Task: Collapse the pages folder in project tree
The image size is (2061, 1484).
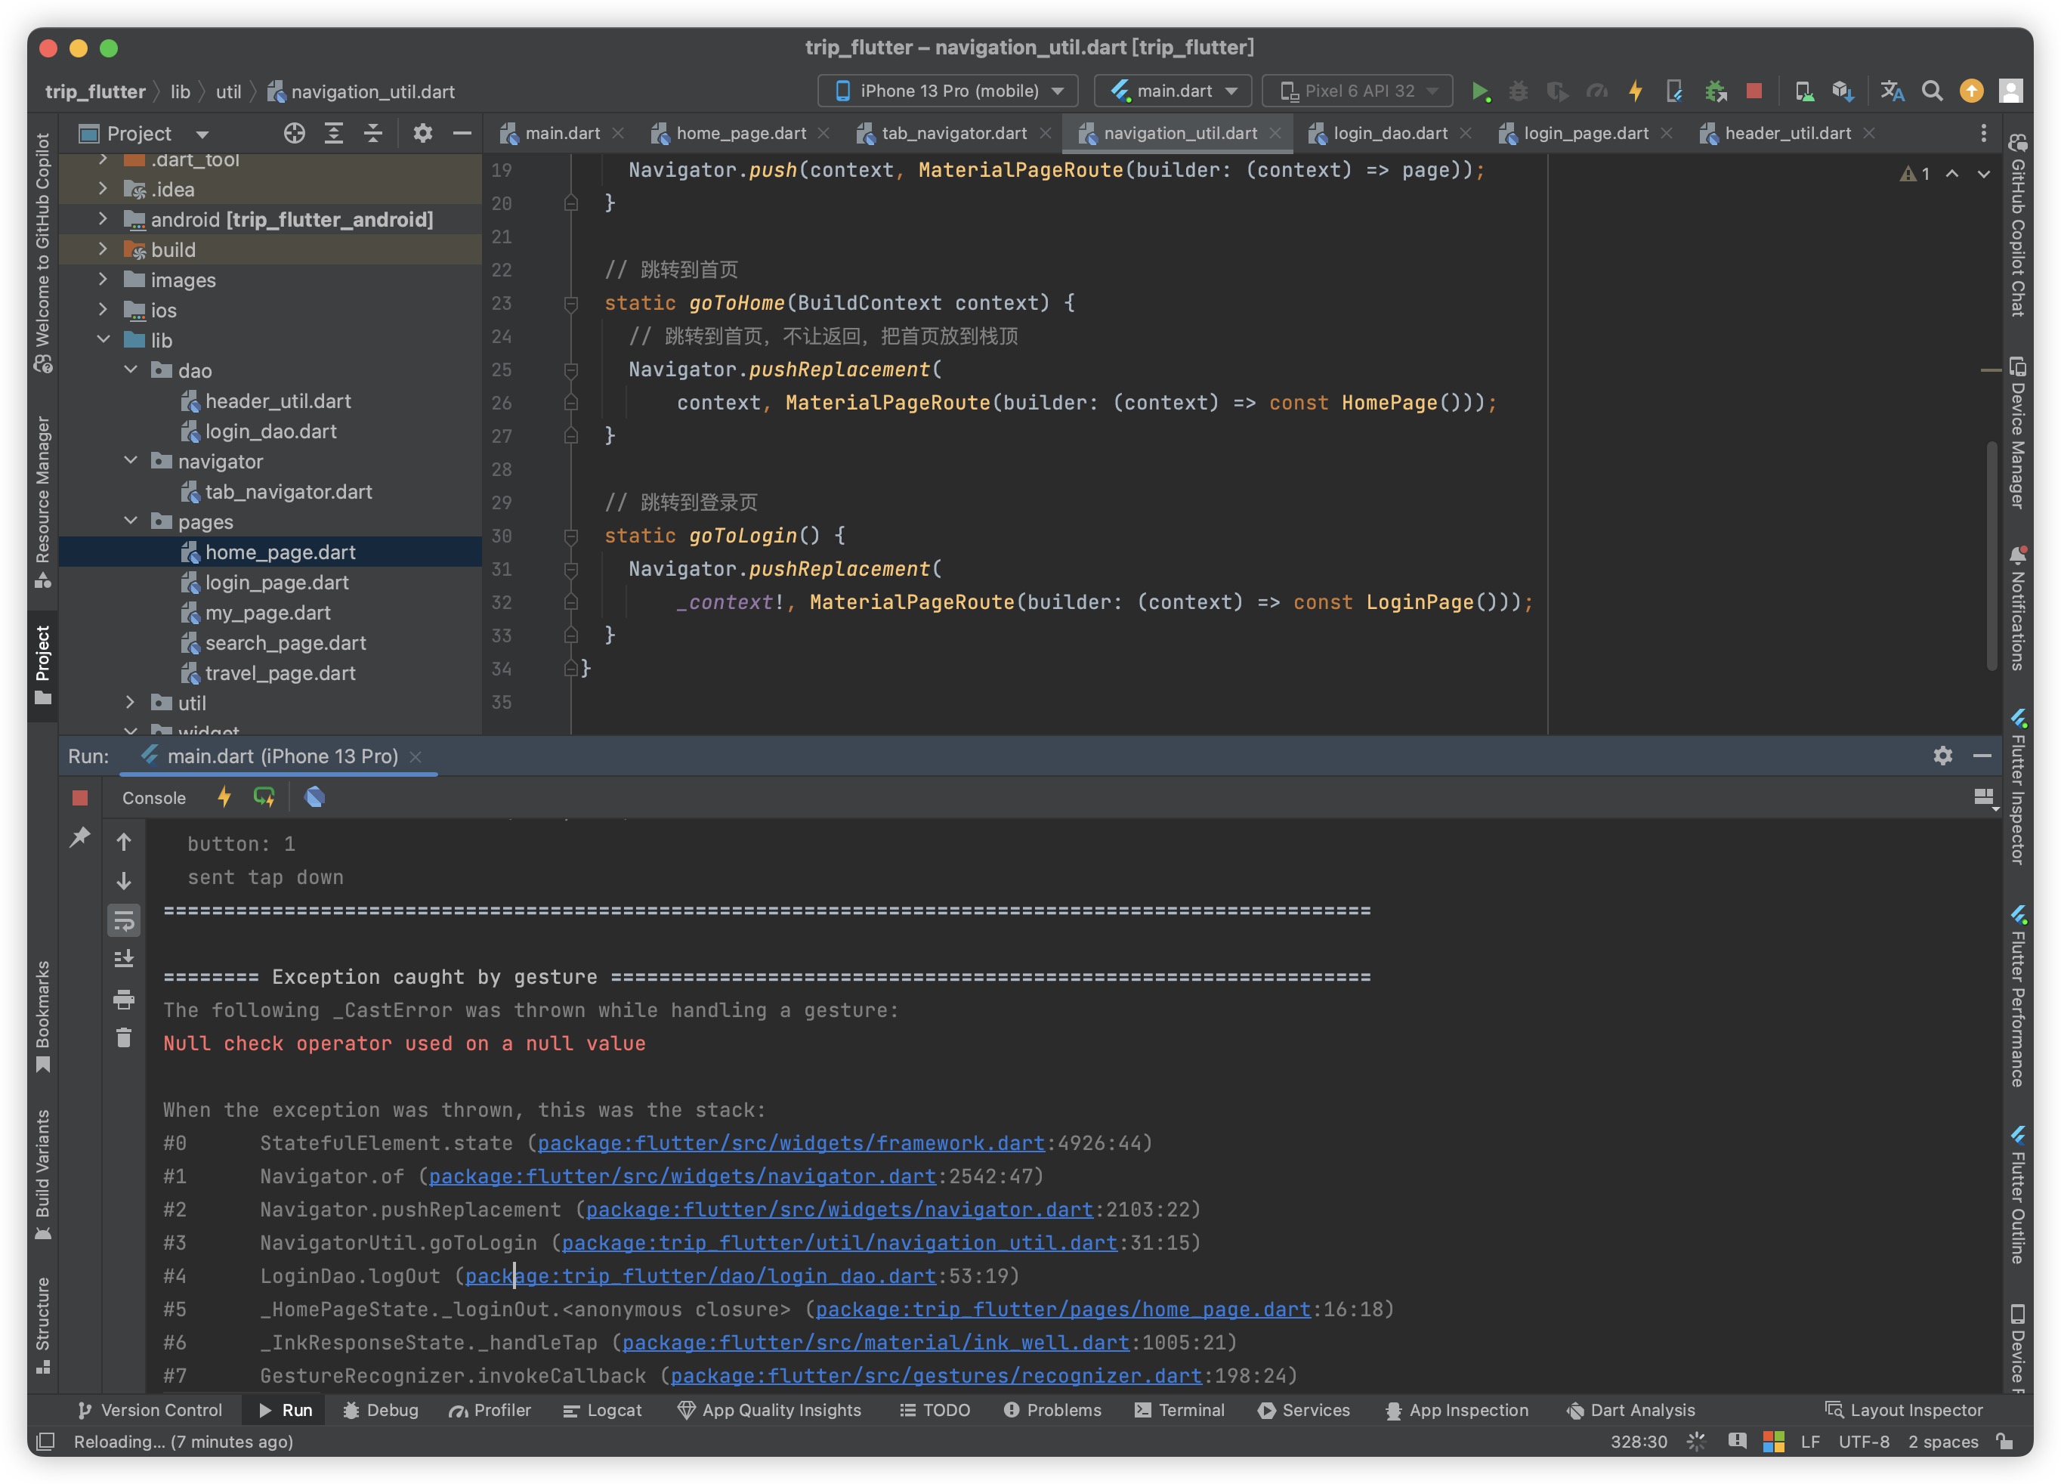Action: pyautogui.click(x=131, y=521)
